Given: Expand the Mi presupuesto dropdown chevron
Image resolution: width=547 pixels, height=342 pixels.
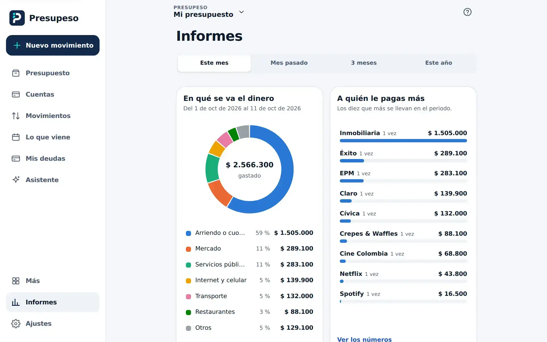Looking at the screenshot, I should tap(241, 12).
